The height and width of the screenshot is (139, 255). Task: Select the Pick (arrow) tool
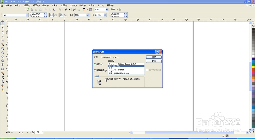point(3,23)
